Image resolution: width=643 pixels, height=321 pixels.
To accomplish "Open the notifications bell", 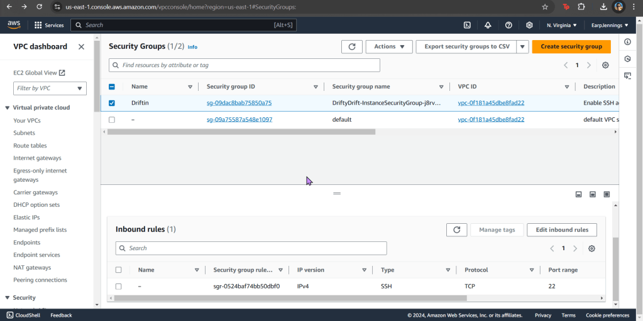I will click(488, 25).
